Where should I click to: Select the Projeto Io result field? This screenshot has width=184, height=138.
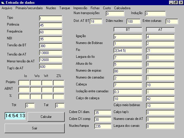[x=24, y=83]
